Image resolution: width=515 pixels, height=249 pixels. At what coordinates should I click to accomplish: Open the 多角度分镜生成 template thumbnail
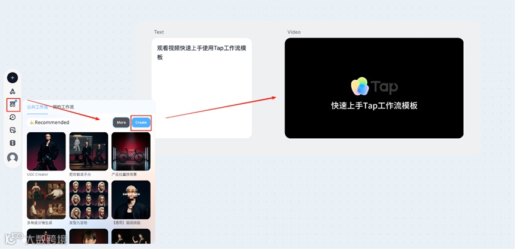46,200
